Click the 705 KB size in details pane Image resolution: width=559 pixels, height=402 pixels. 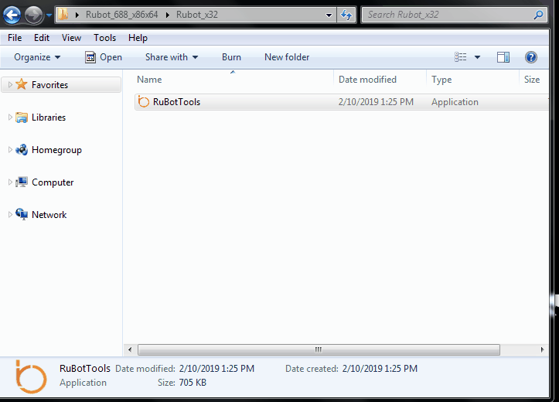193,383
